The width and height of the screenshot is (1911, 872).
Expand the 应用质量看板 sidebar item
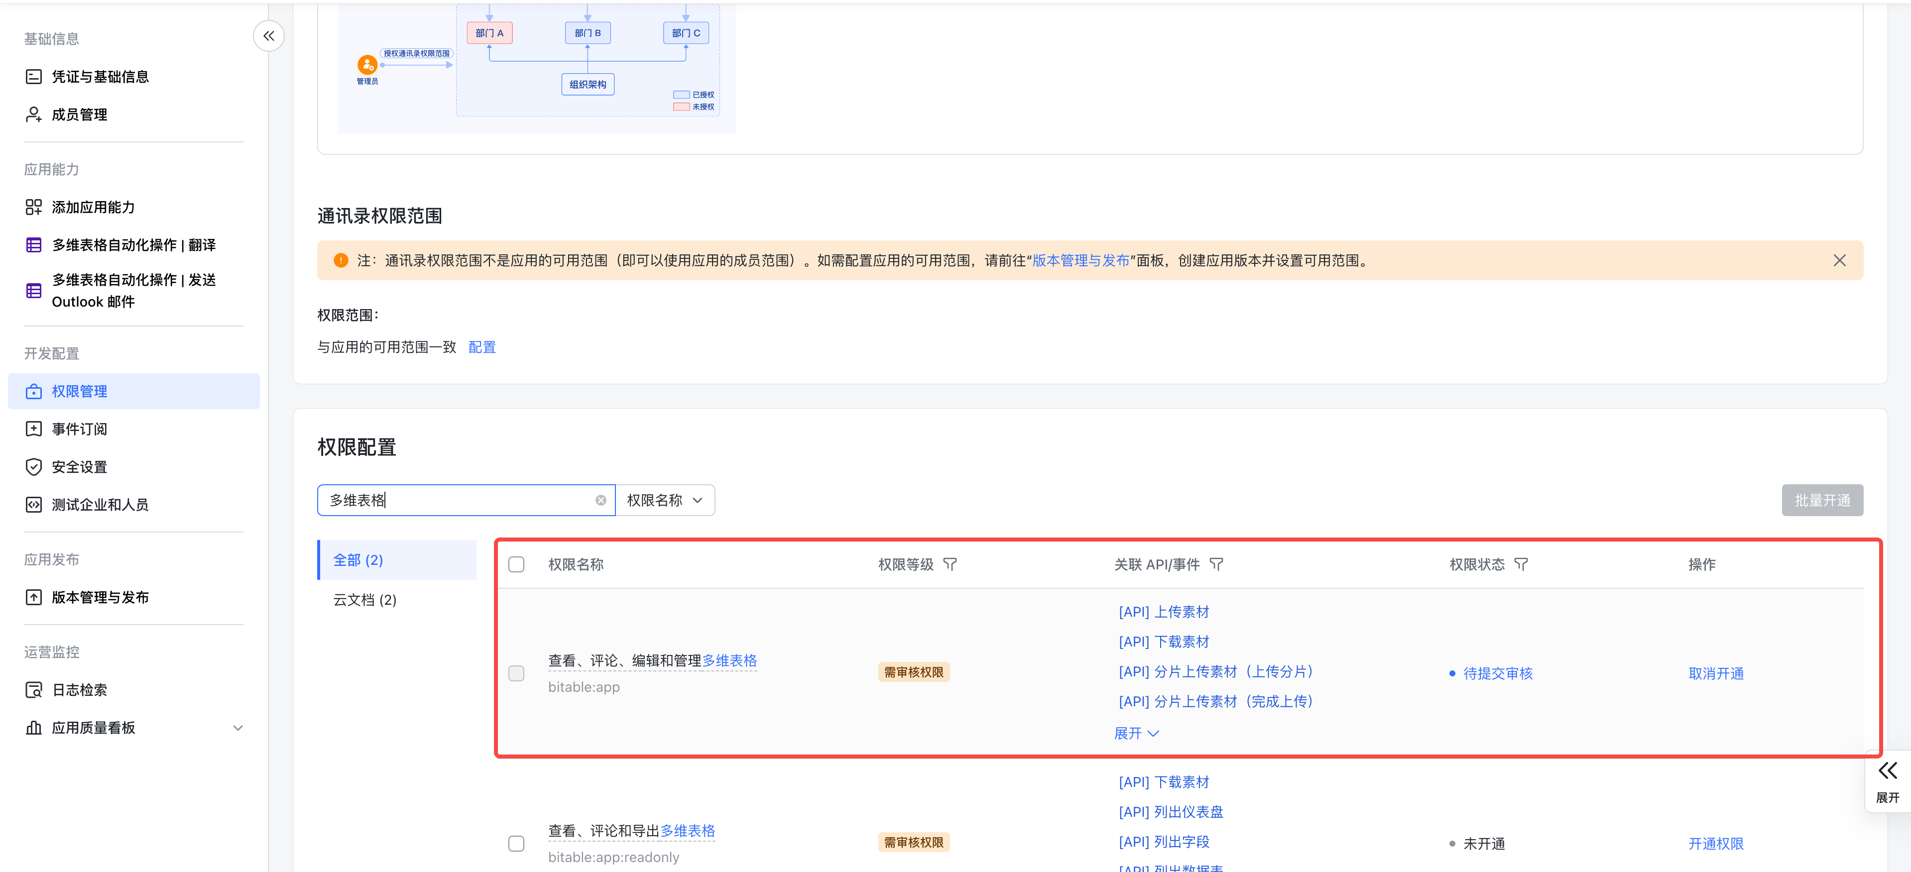pyautogui.click(x=238, y=727)
